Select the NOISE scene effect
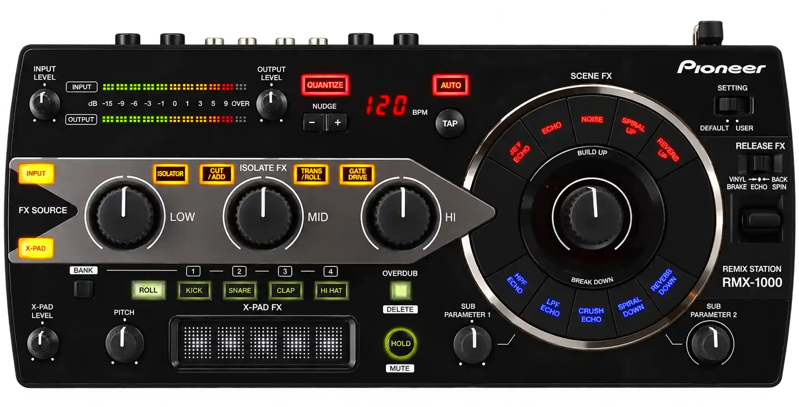This screenshot has height=407, width=799. tap(592, 119)
